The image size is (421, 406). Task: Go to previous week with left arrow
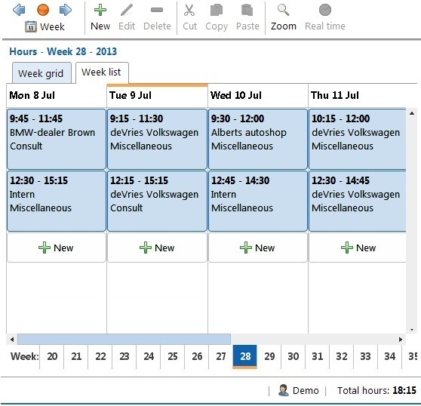[x=19, y=10]
